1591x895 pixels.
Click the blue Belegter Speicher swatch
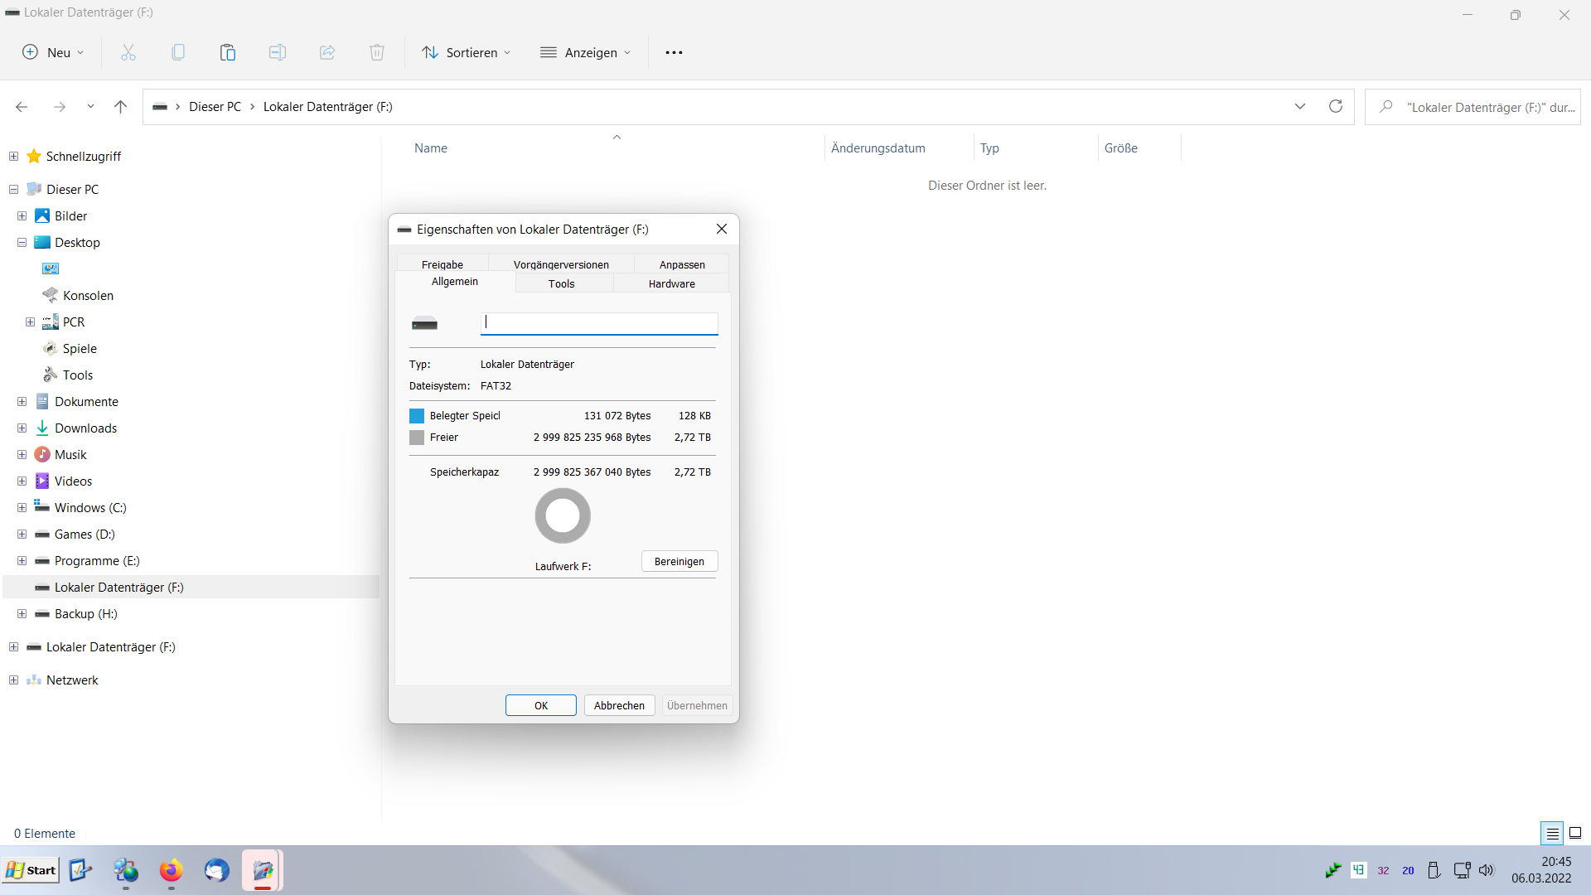(417, 416)
